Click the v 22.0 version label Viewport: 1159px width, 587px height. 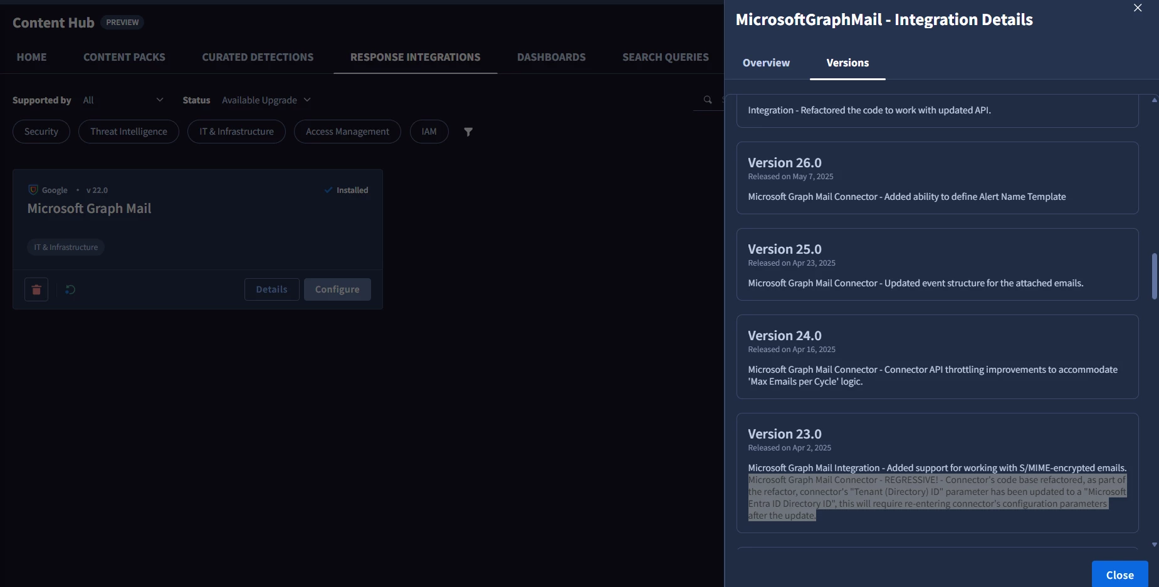(97, 190)
